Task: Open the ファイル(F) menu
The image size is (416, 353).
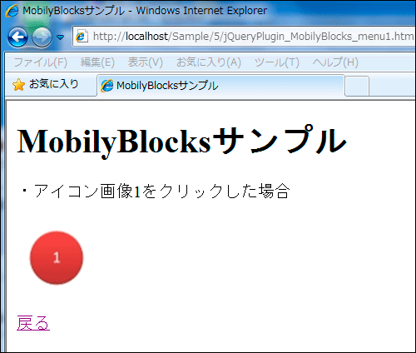Action: (x=41, y=62)
